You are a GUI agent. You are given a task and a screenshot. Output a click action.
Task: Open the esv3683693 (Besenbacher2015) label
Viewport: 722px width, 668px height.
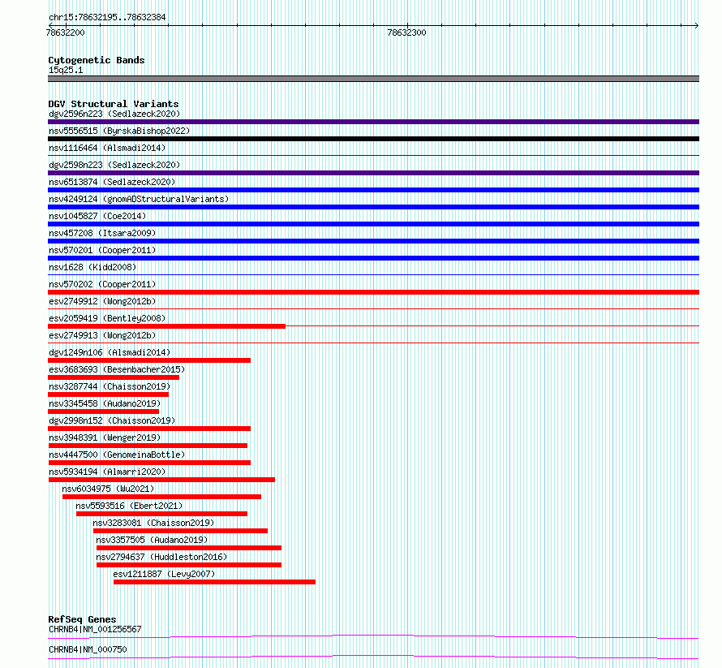(x=117, y=369)
